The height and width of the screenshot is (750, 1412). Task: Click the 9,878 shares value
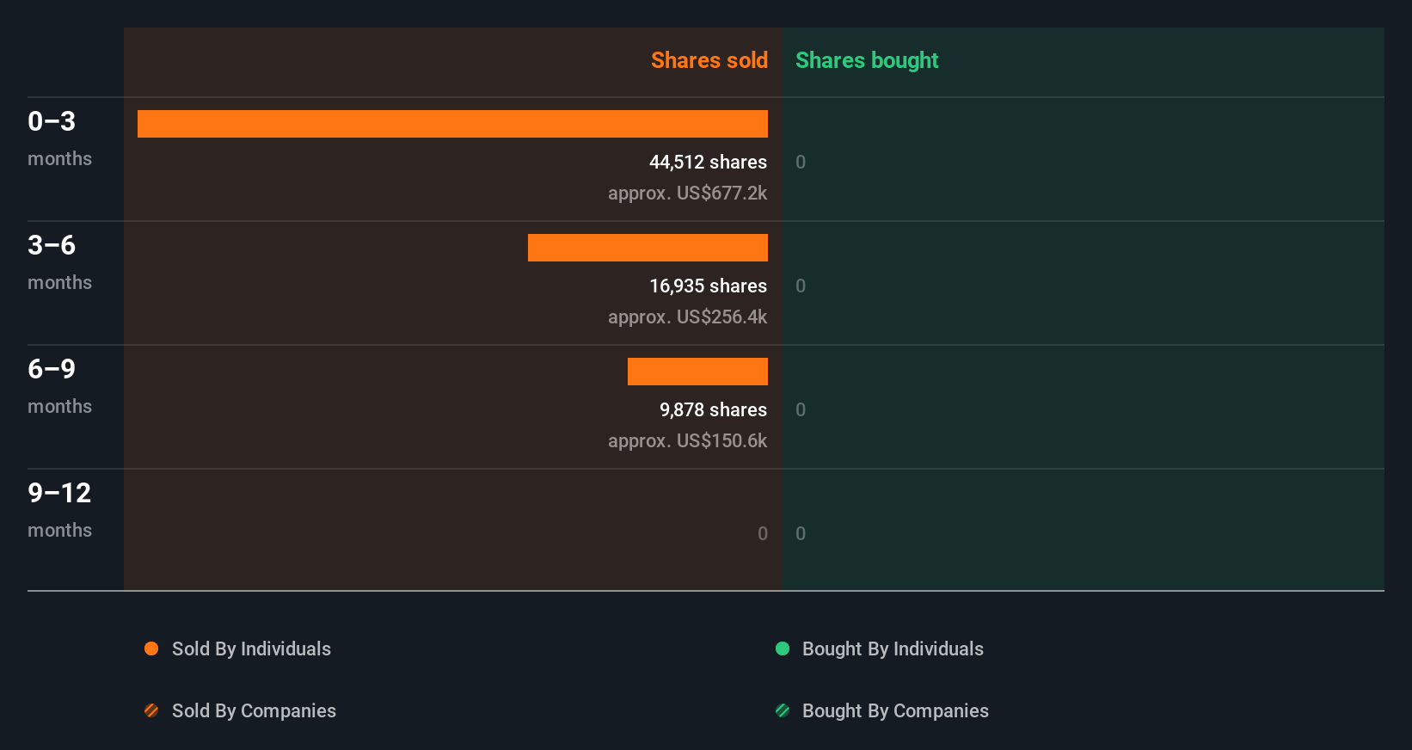pos(713,409)
